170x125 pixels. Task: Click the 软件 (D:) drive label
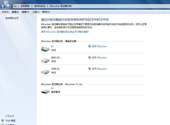[56, 58]
